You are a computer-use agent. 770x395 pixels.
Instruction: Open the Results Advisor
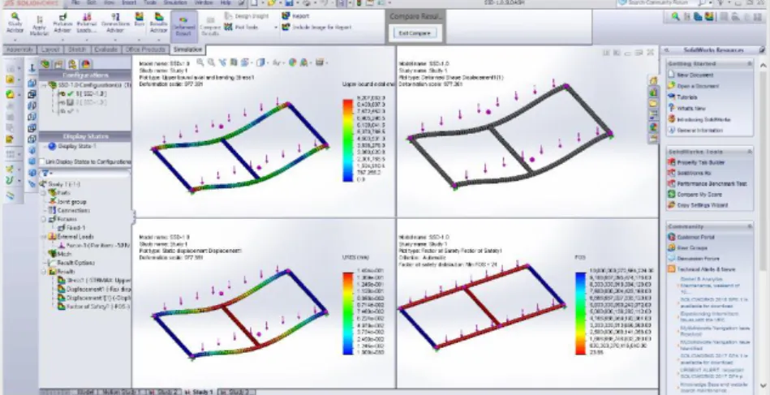[x=158, y=24]
